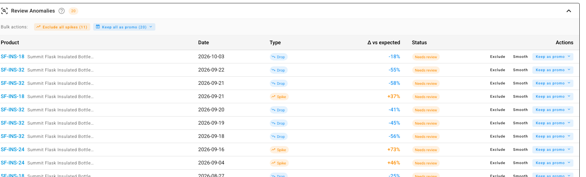
Task: Click the -55% delta value
Action: pos(394,70)
